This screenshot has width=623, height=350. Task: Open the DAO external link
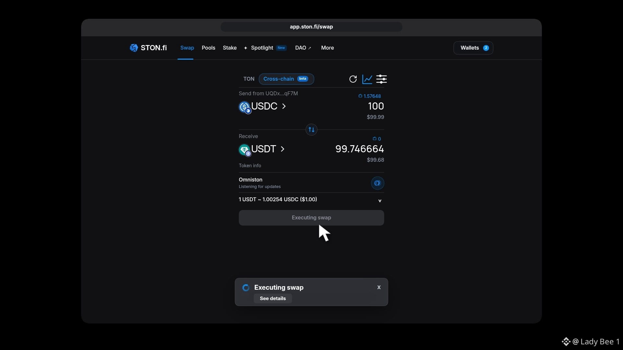coord(303,48)
